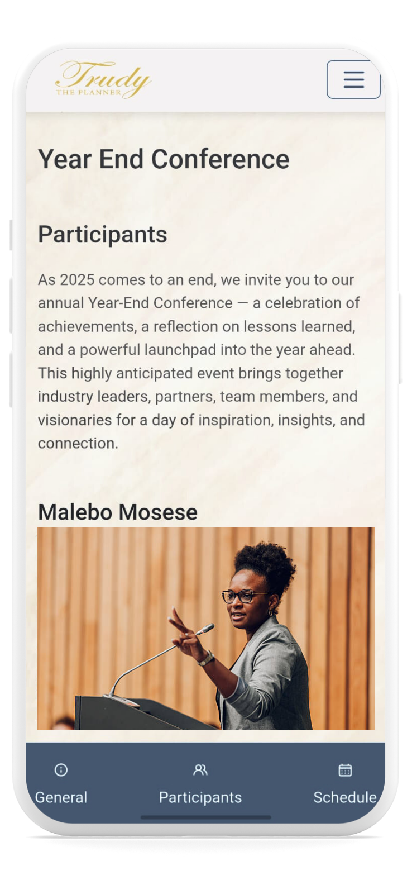Select the Participants tab label
412x894 pixels.
pyautogui.click(x=200, y=797)
